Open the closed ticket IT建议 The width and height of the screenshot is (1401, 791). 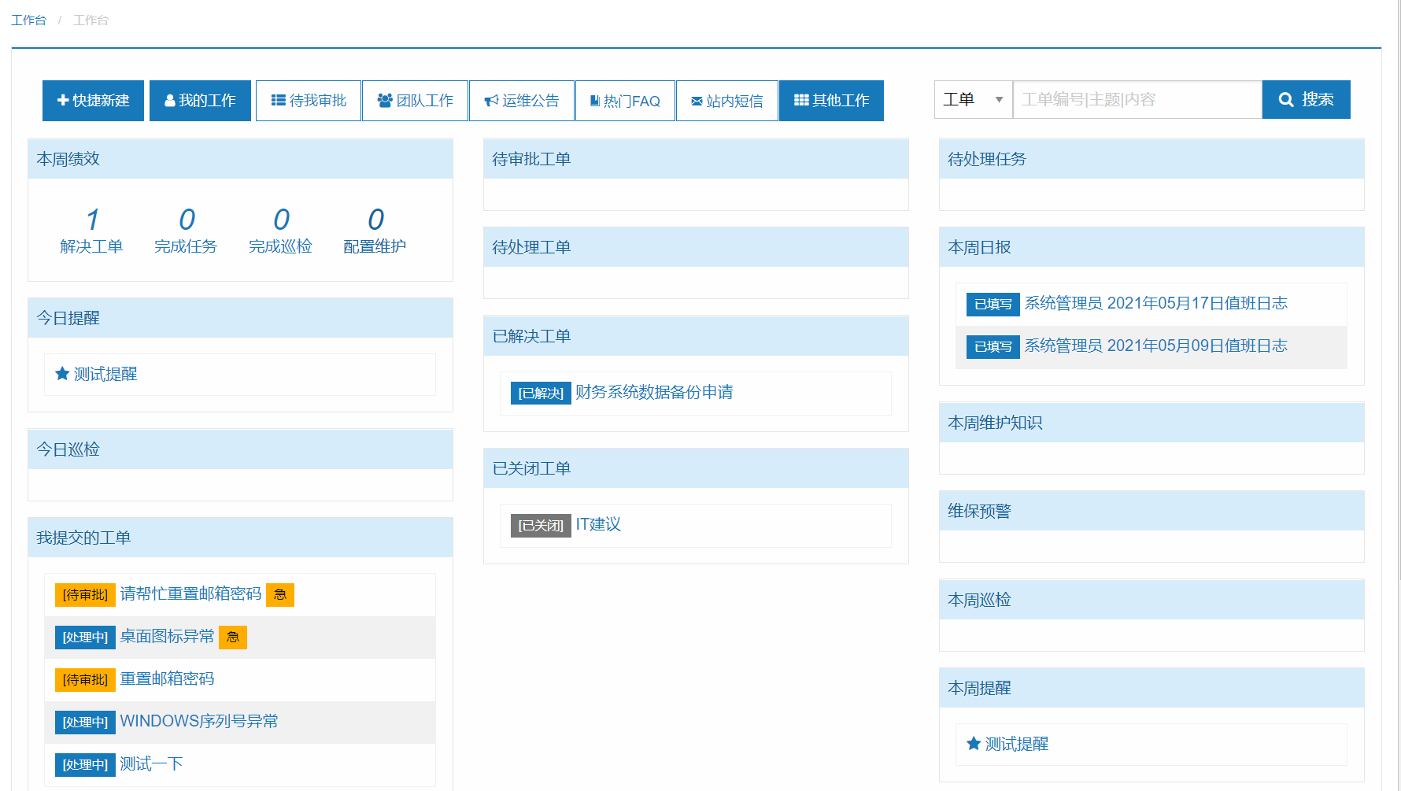pyautogui.click(x=598, y=524)
